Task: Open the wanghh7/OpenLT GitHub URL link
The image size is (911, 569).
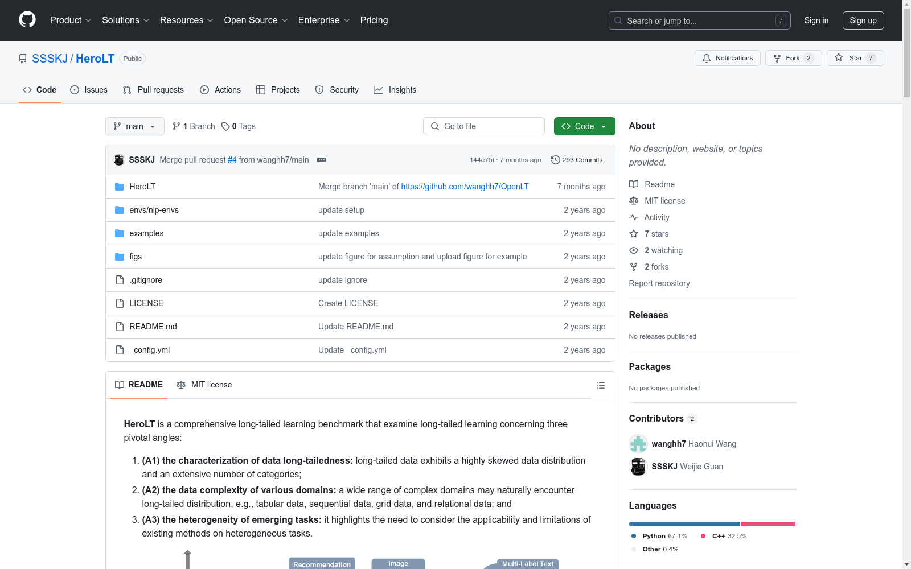Action: tap(465, 187)
